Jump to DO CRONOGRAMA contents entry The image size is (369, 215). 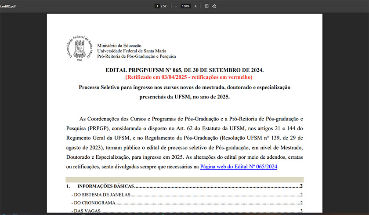coord(187,203)
